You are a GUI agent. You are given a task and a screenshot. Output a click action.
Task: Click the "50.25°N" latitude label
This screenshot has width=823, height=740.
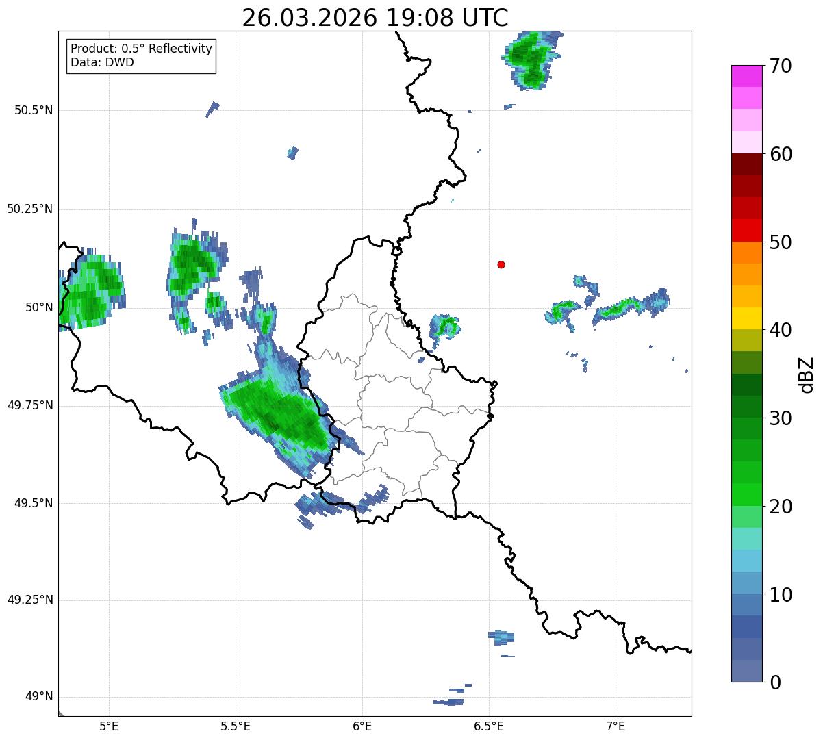click(x=30, y=209)
